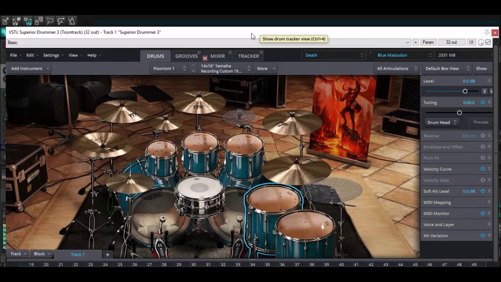Open the Add Instrument dropdown

(30, 69)
